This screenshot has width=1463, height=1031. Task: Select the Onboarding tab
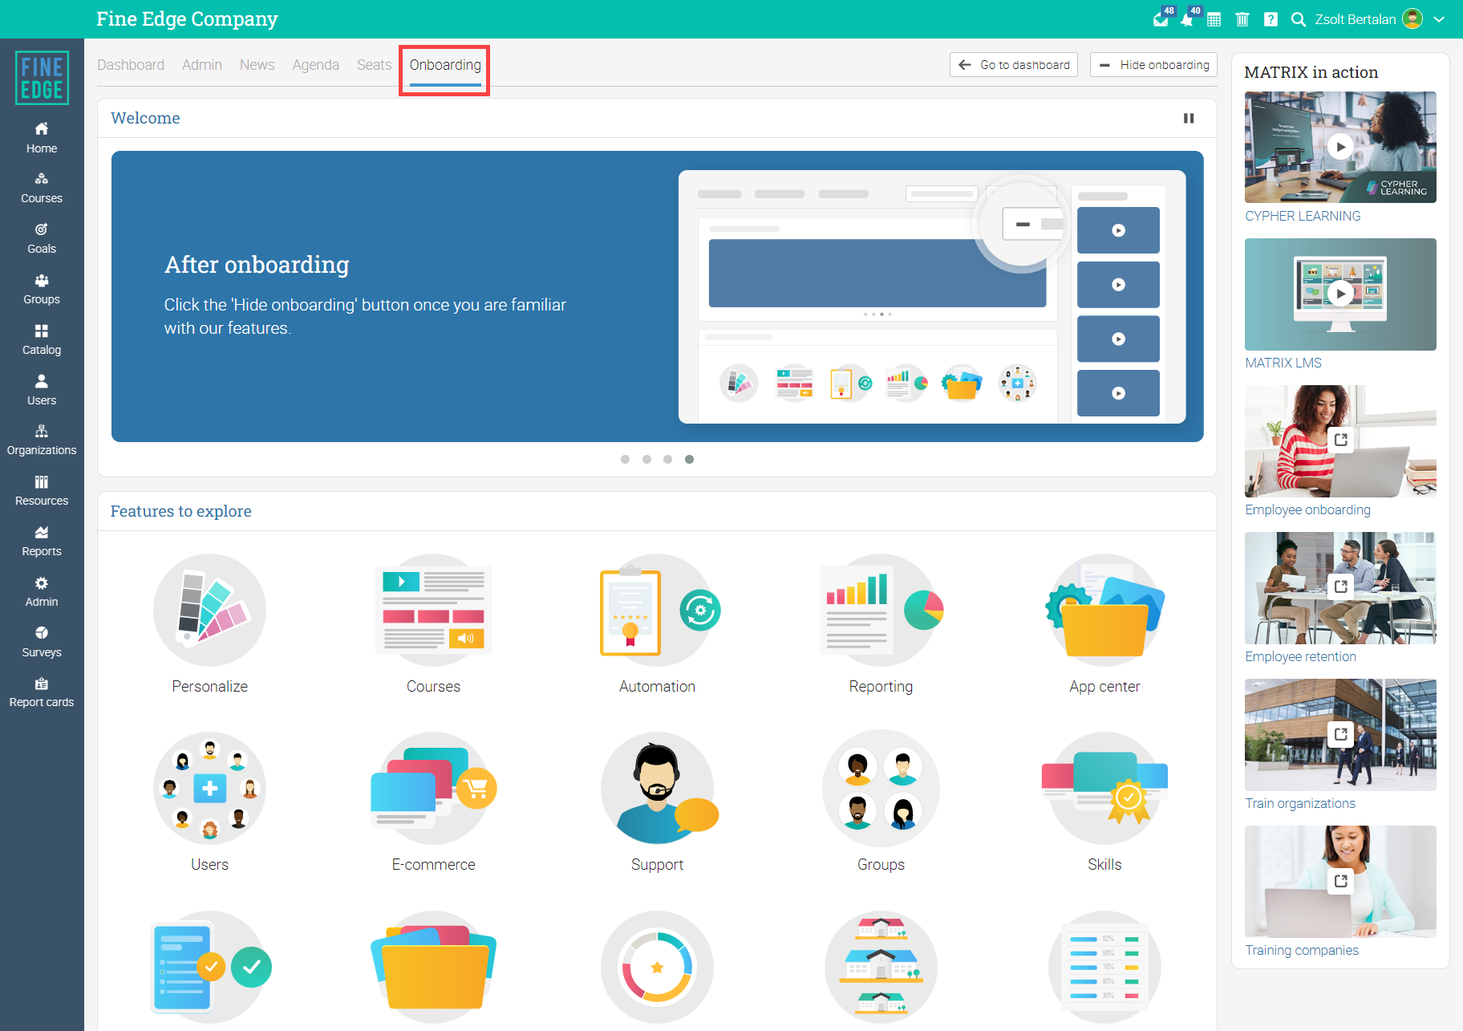[445, 65]
